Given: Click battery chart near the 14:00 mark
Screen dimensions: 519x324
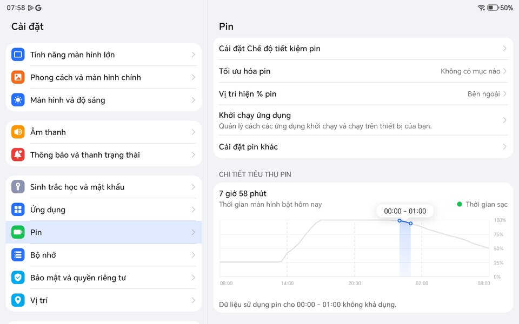Looking at the screenshot, I should pyautogui.click(x=287, y=251).
